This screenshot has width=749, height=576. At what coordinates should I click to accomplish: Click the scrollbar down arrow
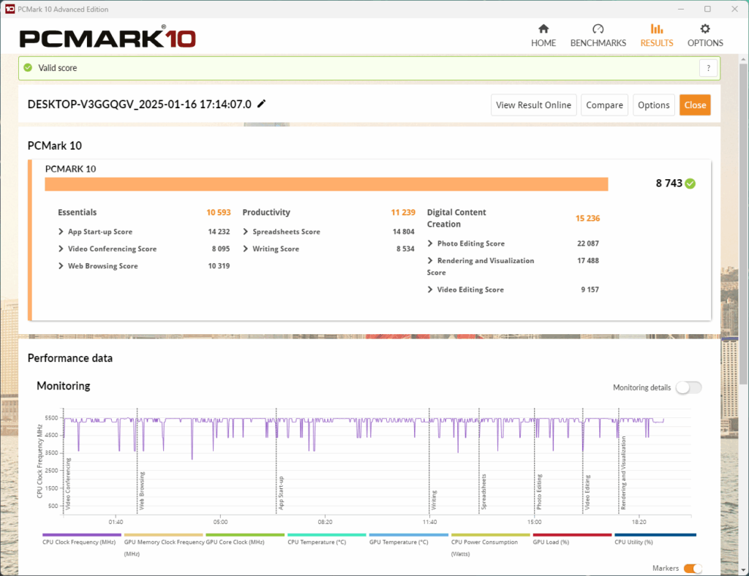click(743, 570)
